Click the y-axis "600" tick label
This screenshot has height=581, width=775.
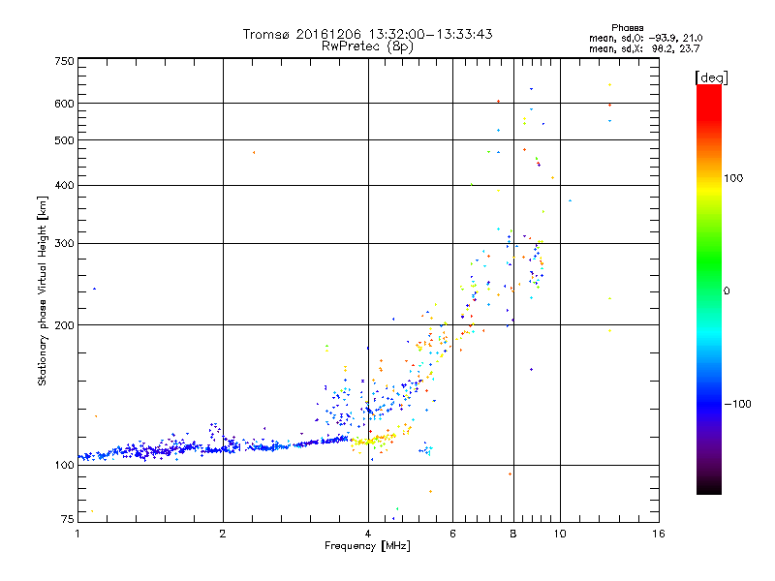point(65,104)
